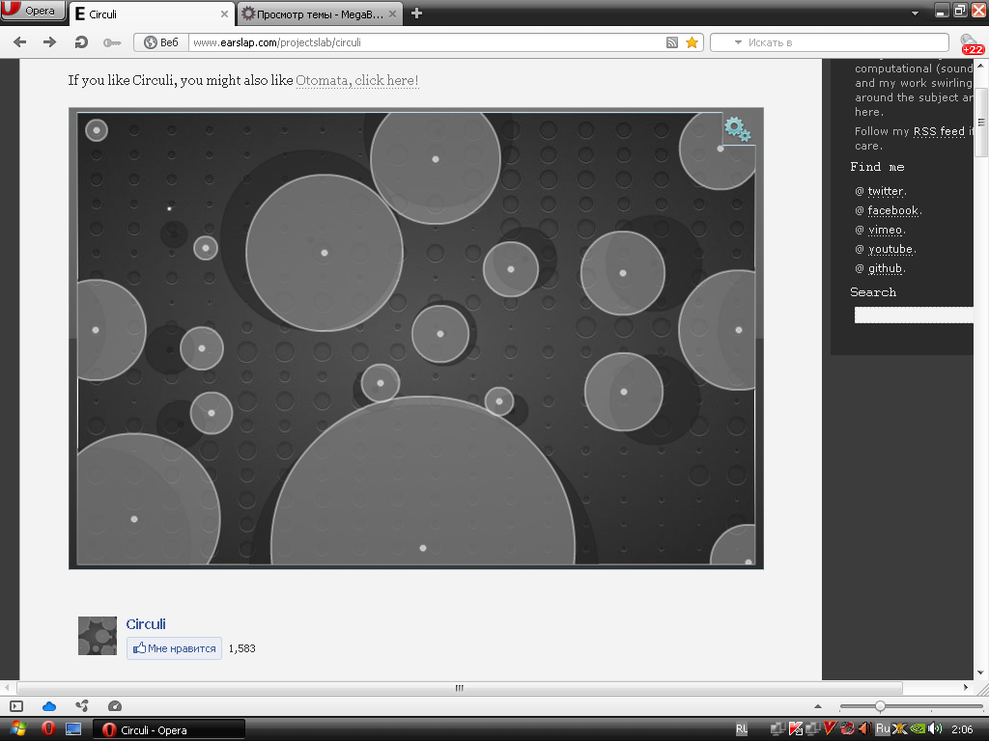
Task: Open Circuli settings gear icon
Action: pyautogui.click(x=737, y=129)
